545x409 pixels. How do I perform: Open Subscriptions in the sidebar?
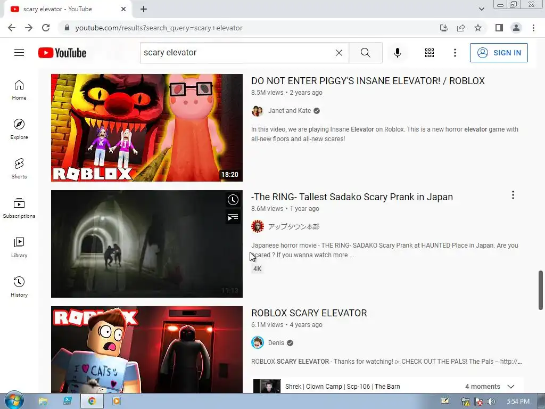point(19,208)
